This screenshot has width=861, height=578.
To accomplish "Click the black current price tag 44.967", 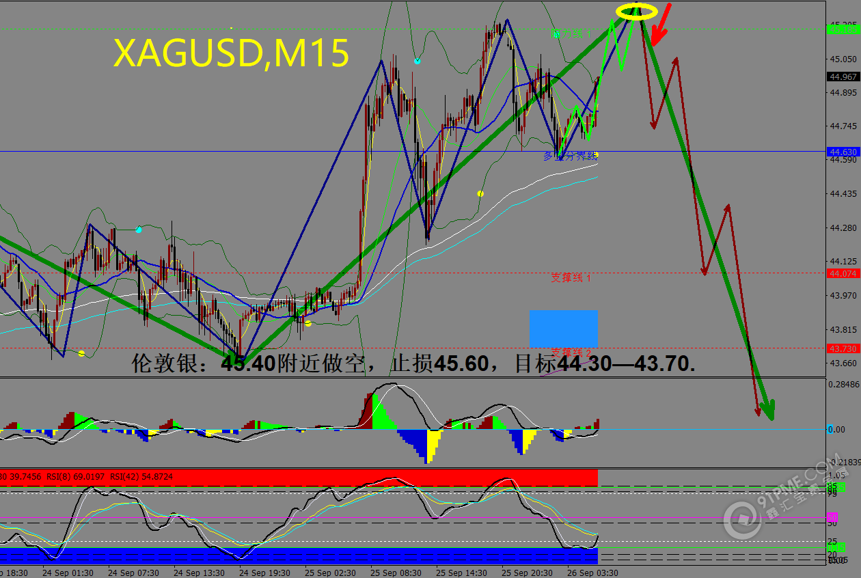I will pos(843,77).
